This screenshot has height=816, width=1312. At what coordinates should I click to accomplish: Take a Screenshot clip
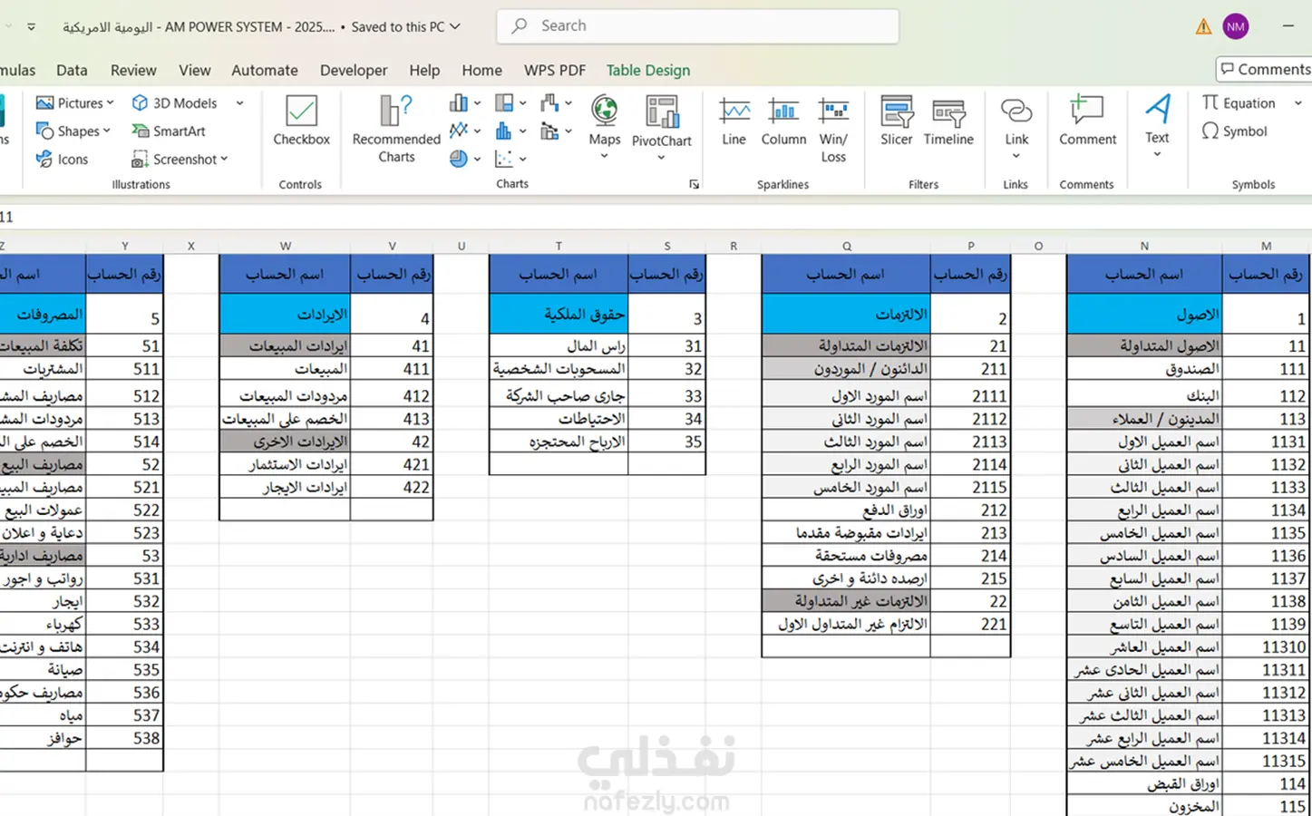tap(180, 160)
